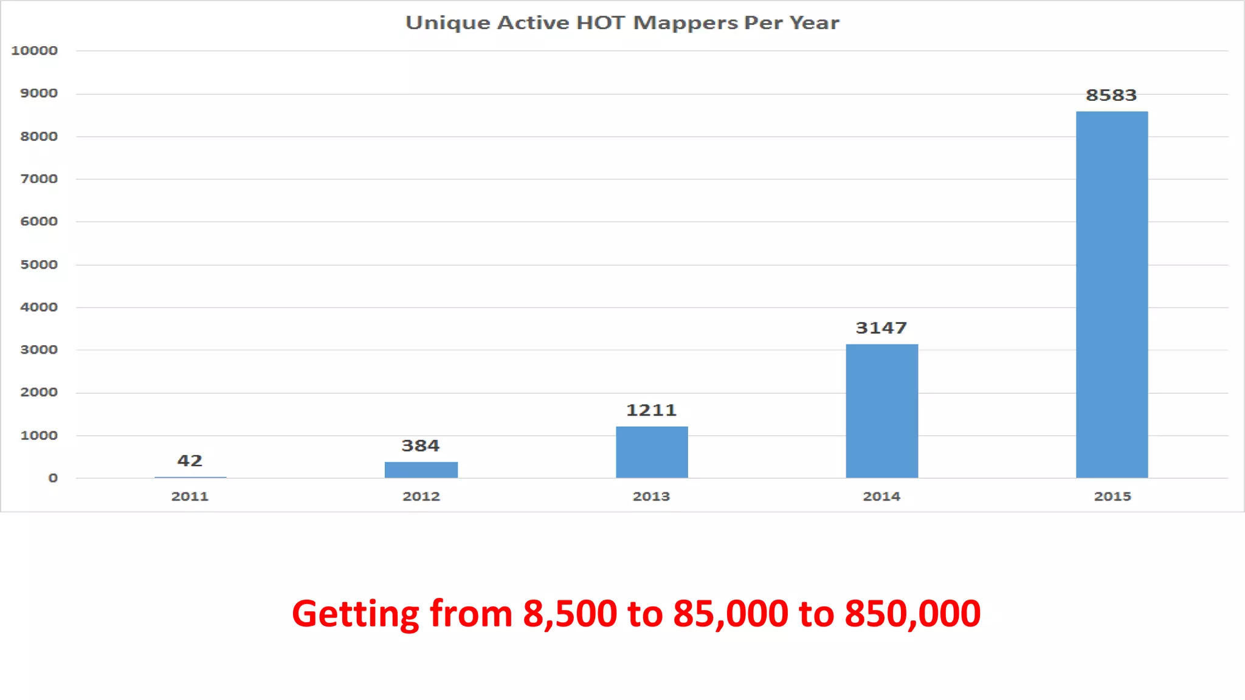Click the data label '1211'

652,410
